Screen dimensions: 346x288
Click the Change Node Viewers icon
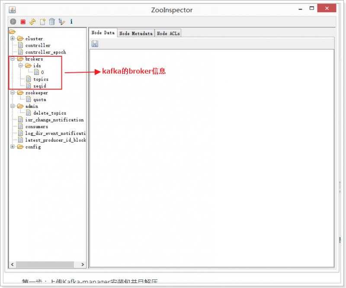click(x=62, y=22)
